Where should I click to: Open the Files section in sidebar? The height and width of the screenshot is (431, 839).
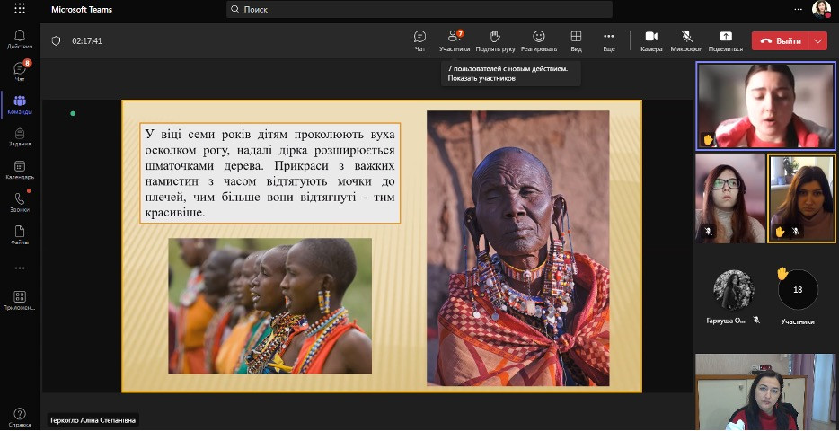(x=20, y=233)
